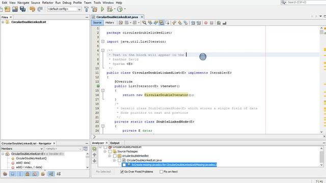Switch to the Output tab

pos(115,143)
